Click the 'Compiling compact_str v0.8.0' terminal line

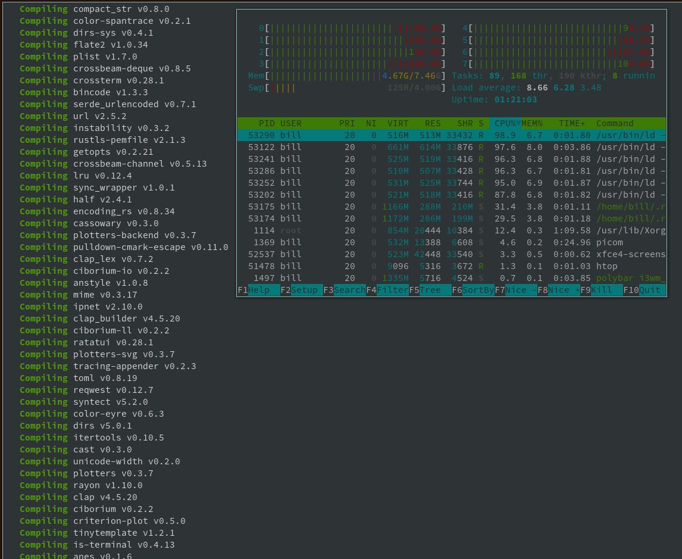tap(95, 9)
